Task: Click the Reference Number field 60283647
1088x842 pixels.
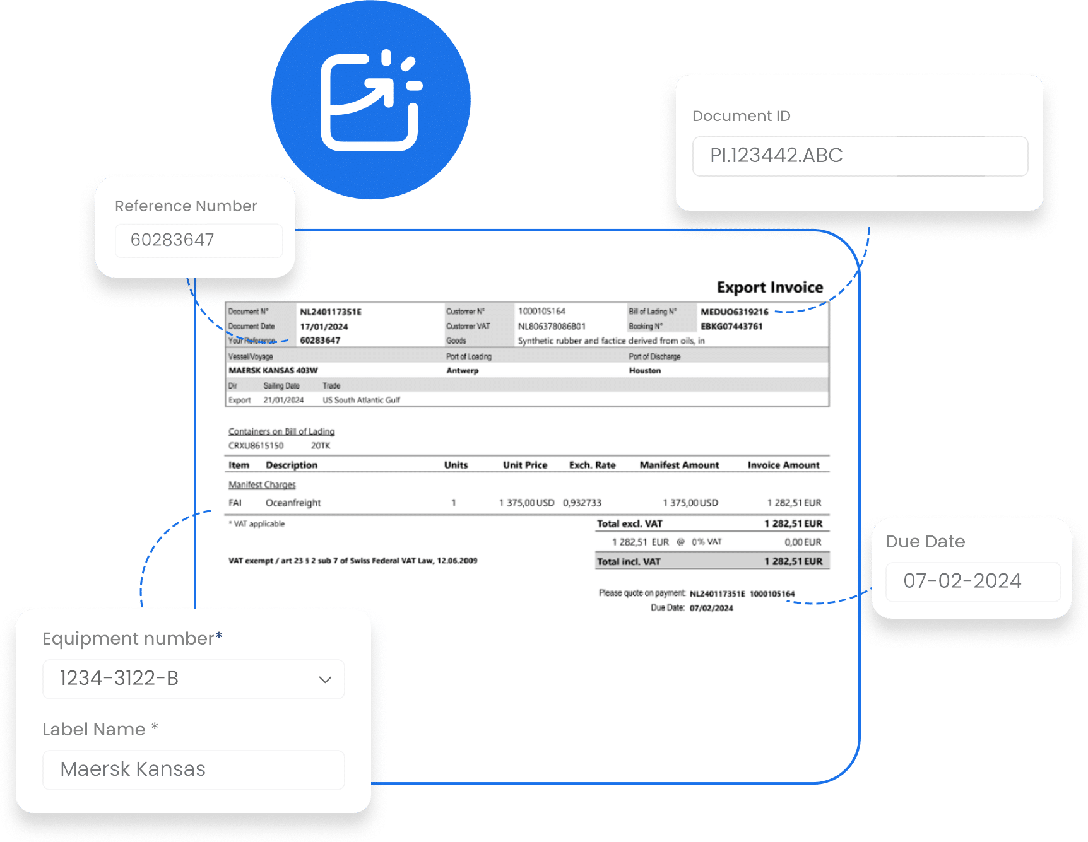Action: (x=199, y=240)
